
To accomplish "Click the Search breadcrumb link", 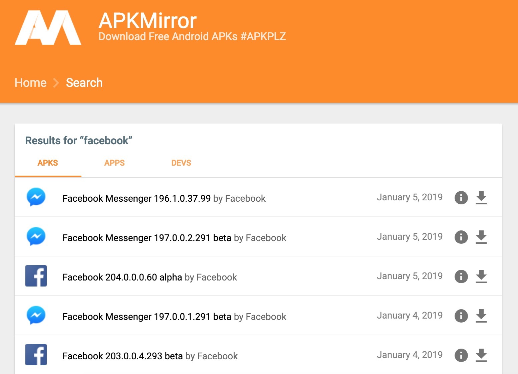I will 84,82.
